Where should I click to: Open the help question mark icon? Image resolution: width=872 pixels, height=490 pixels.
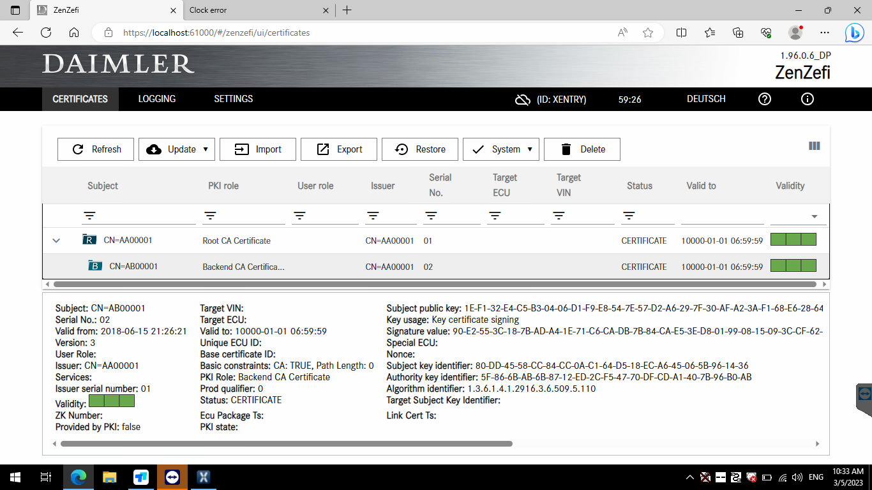(x=764, y=99)
